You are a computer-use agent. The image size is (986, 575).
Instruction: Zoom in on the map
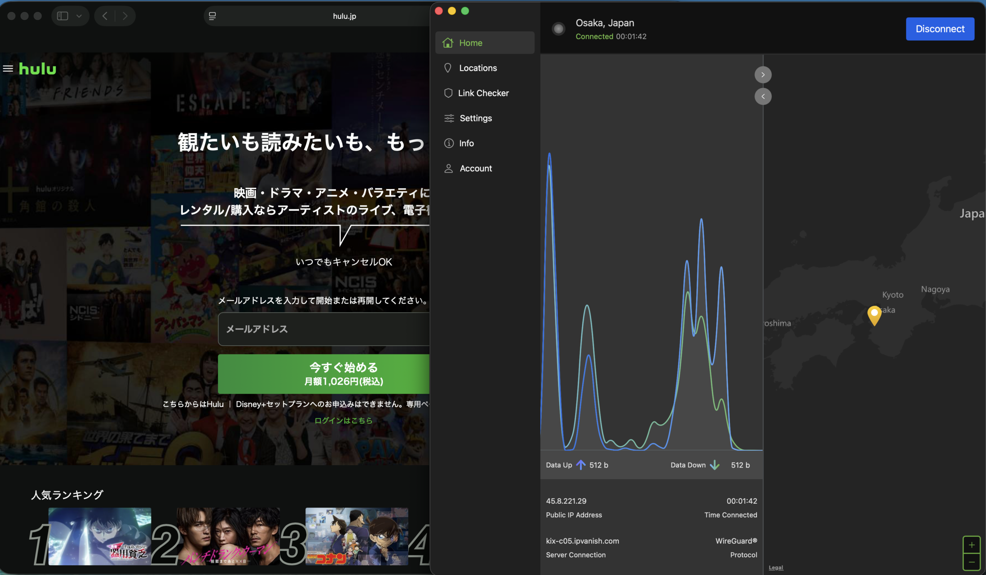point(971,545)
